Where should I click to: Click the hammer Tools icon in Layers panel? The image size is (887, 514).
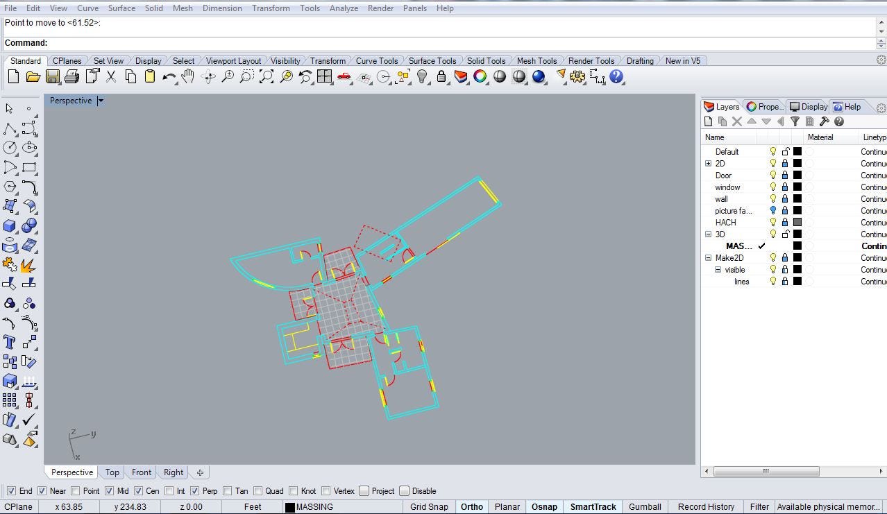825,121
